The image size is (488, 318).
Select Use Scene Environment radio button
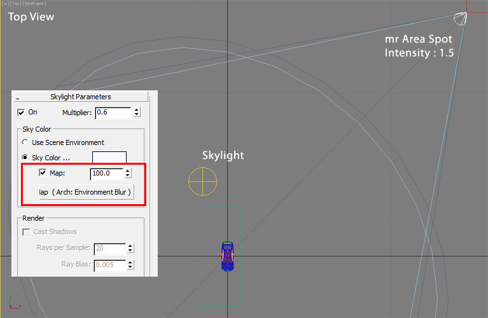[25, 142]
